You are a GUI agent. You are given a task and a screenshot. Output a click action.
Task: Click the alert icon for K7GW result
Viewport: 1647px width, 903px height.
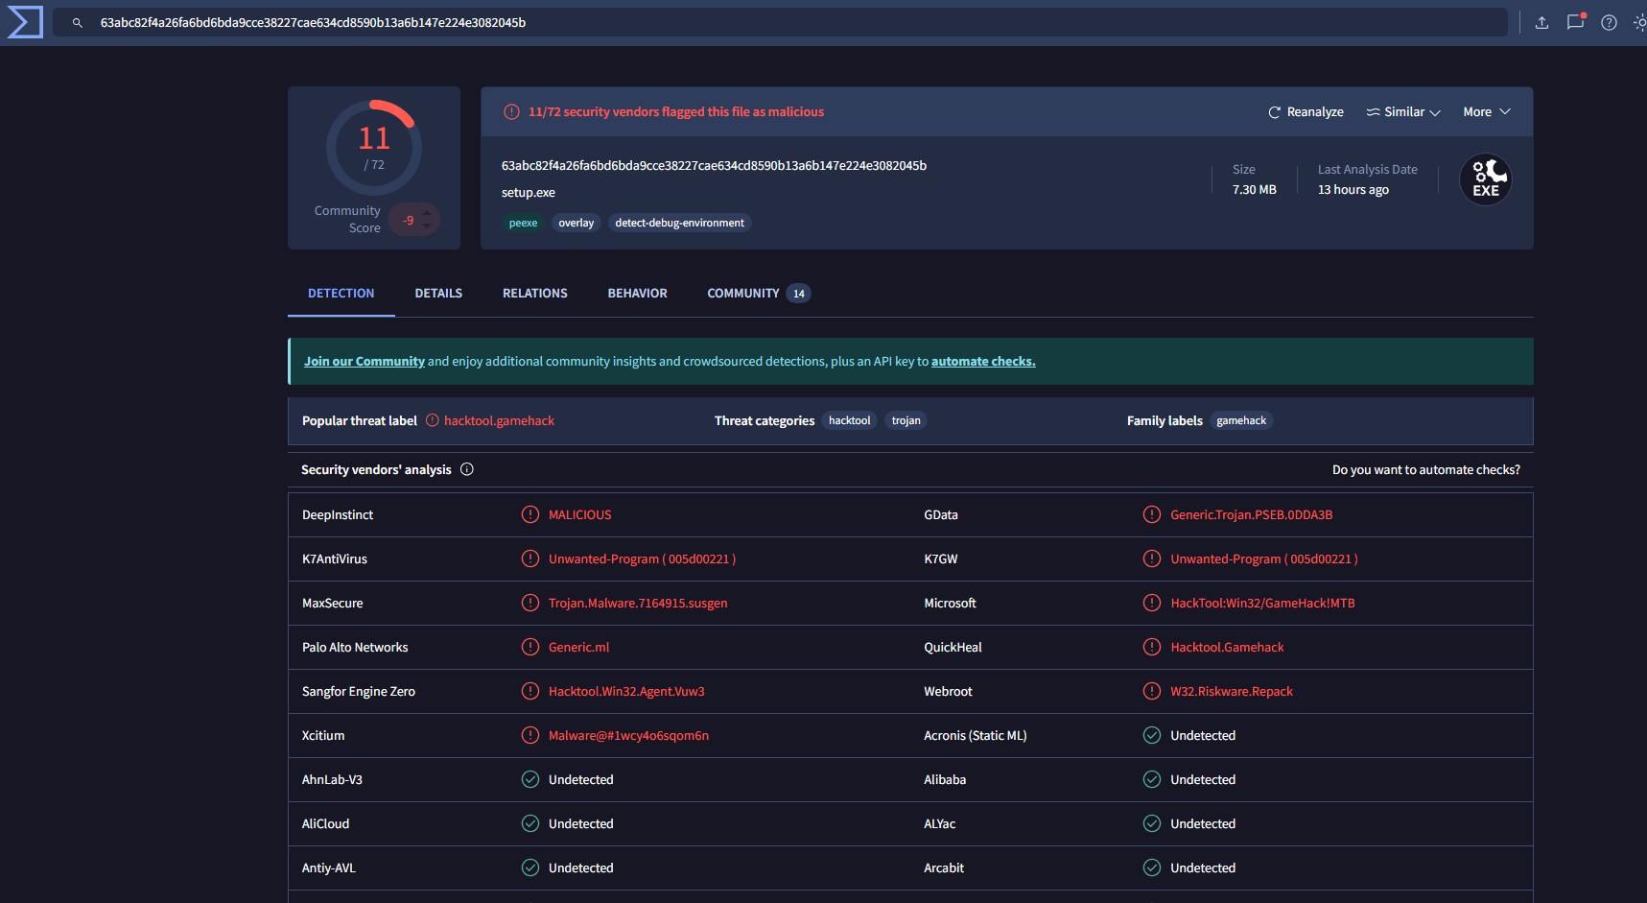(x=1152, y=558)
